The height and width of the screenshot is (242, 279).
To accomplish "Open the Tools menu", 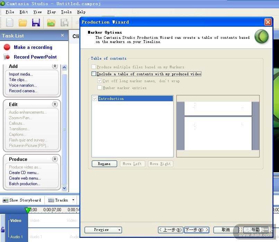I will [x=66, y=12].
